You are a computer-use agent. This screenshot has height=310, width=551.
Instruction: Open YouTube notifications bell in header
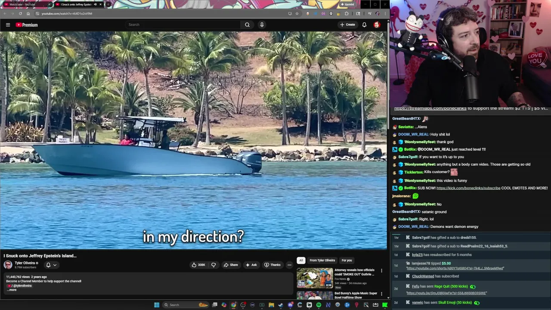(364, 25)
